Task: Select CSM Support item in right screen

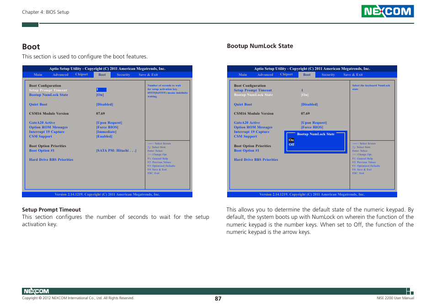Action: [245, 137]
